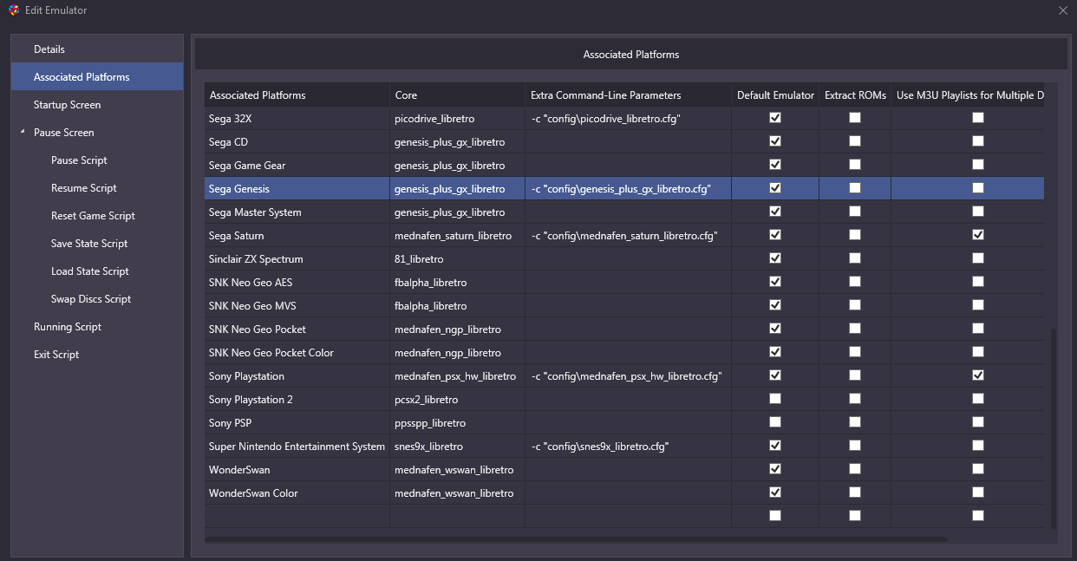This screenshot has width=1077, height=561.
Task: Uncheck Default Emulator for Sega CD
Action: pyautogui.click(x=775, y=141)
